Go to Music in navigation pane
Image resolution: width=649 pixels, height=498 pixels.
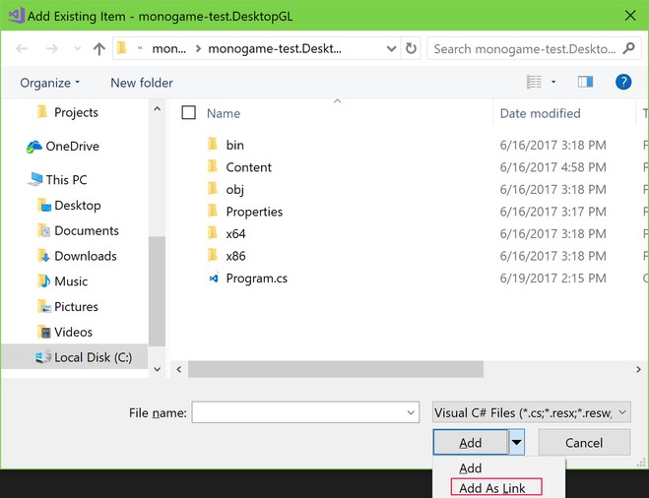click(x=71, y=281)
